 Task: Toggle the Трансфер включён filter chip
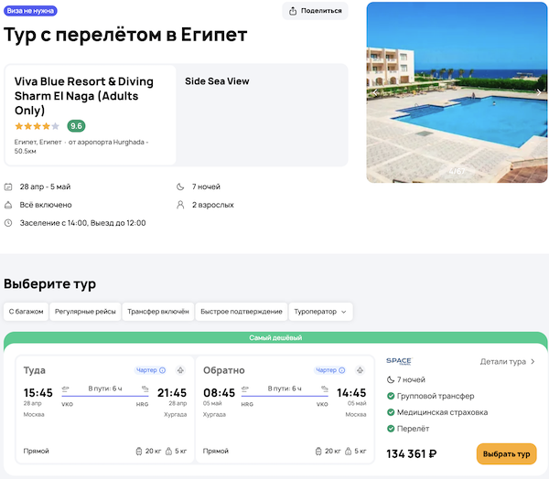coord(157,312)
